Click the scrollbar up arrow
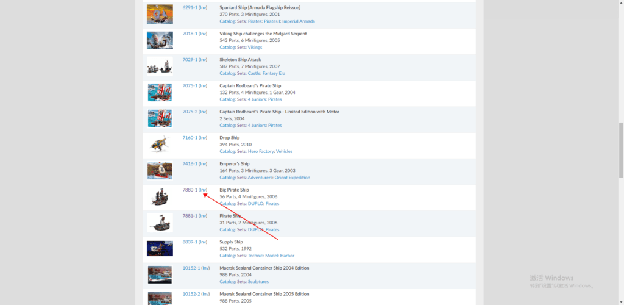 coord(621,3)
